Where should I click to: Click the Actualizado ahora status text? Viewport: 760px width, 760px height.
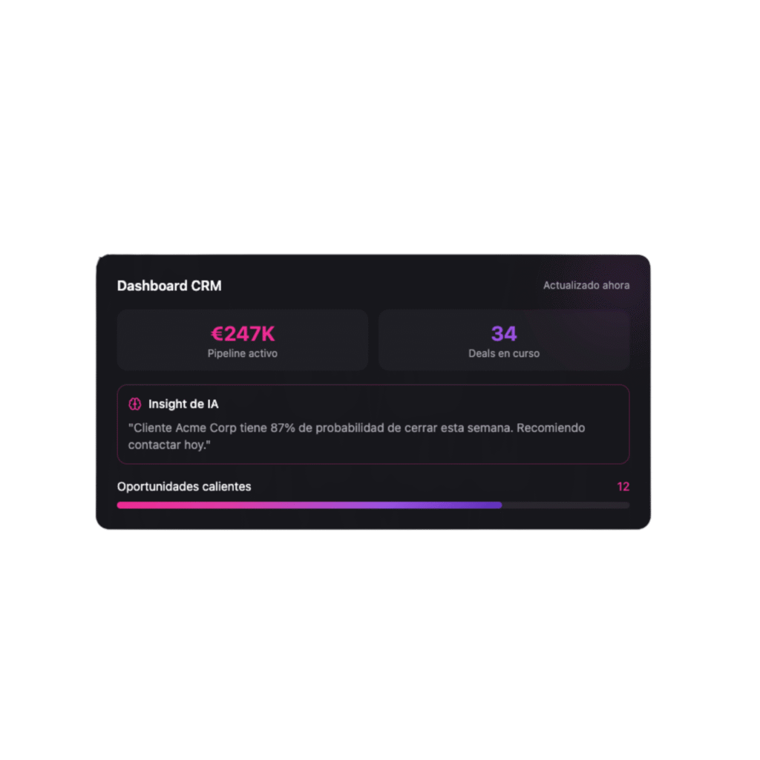(586, 285)
